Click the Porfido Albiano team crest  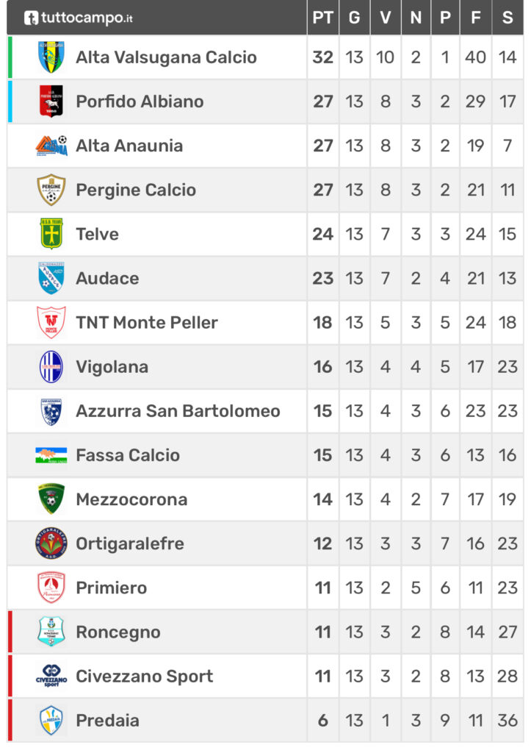[51, 101]
